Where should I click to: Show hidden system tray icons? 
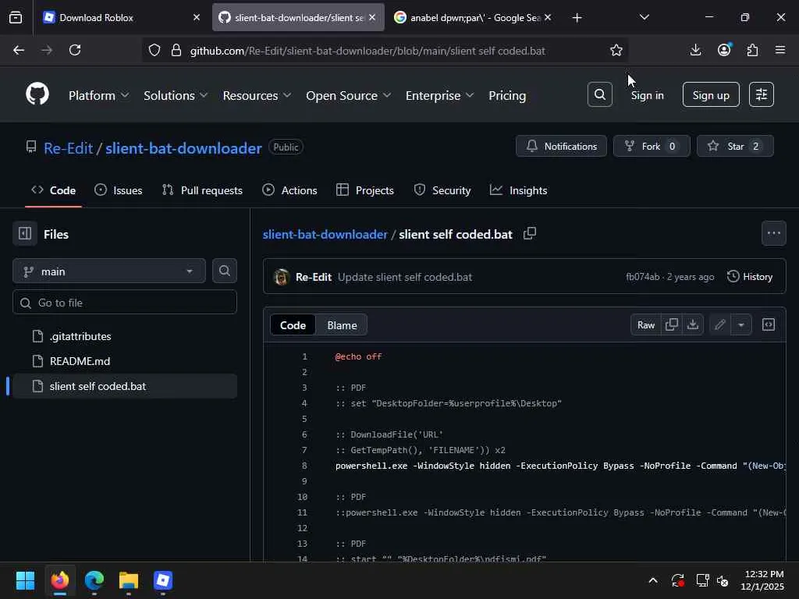[653, 580]
